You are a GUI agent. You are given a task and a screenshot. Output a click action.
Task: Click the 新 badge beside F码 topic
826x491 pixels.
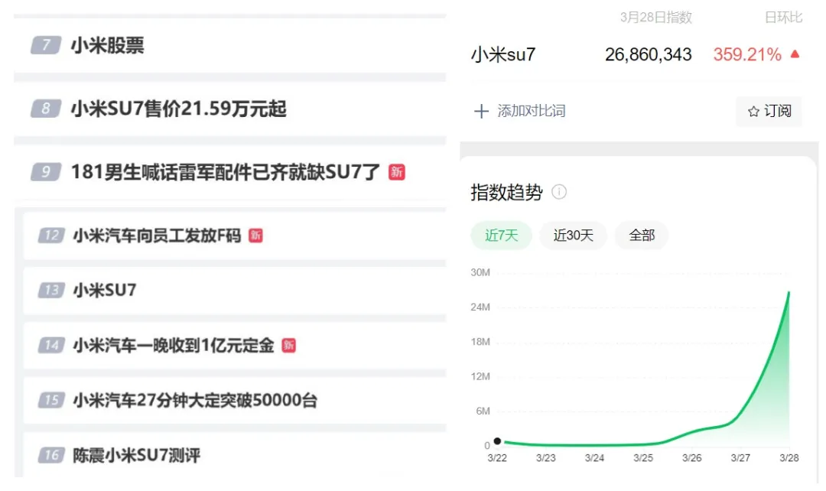255,236
